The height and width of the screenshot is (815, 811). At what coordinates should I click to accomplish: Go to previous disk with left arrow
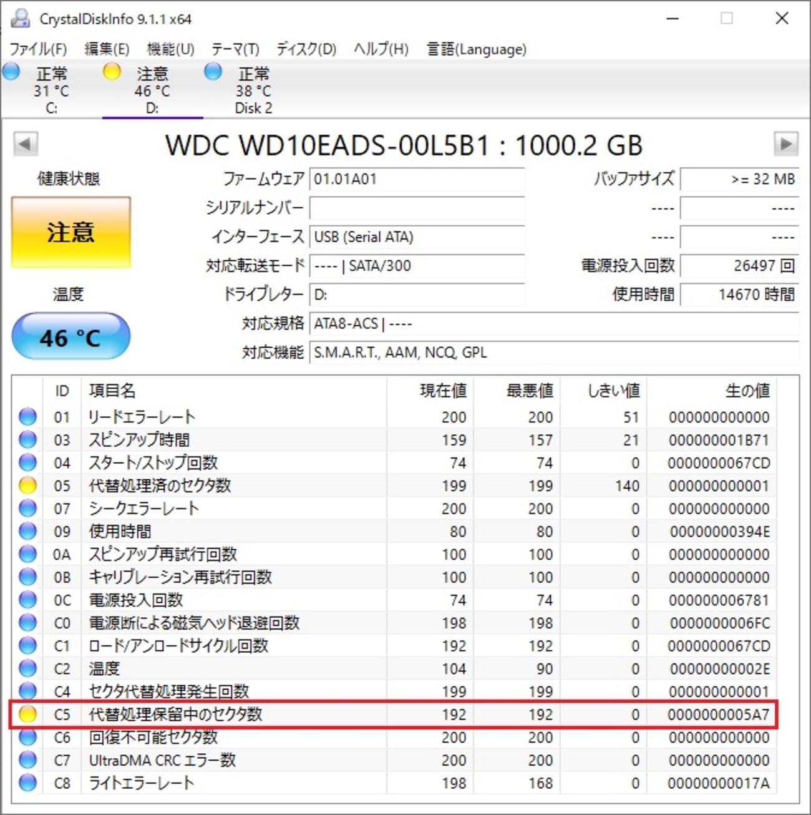[x=26, y=144]
